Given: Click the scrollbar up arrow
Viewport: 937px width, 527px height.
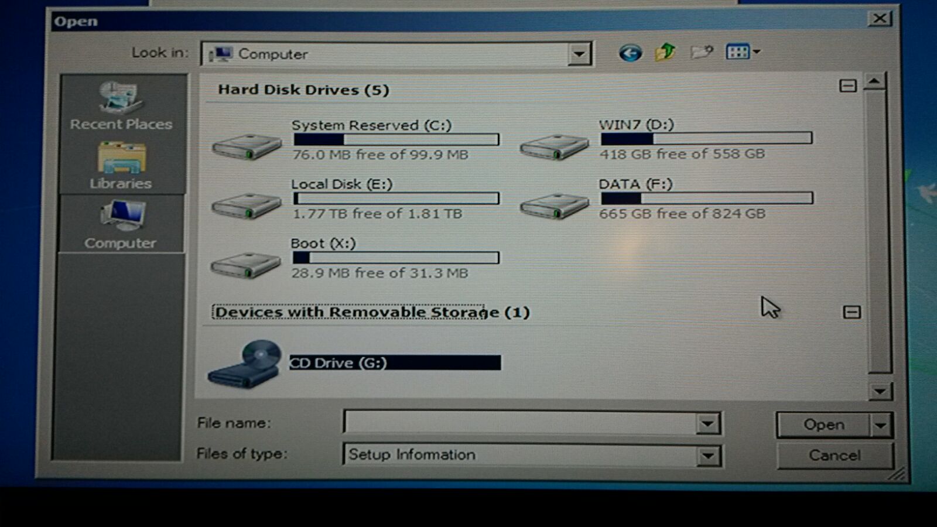Looking at the screenshot, I should [x=874, y=82].
